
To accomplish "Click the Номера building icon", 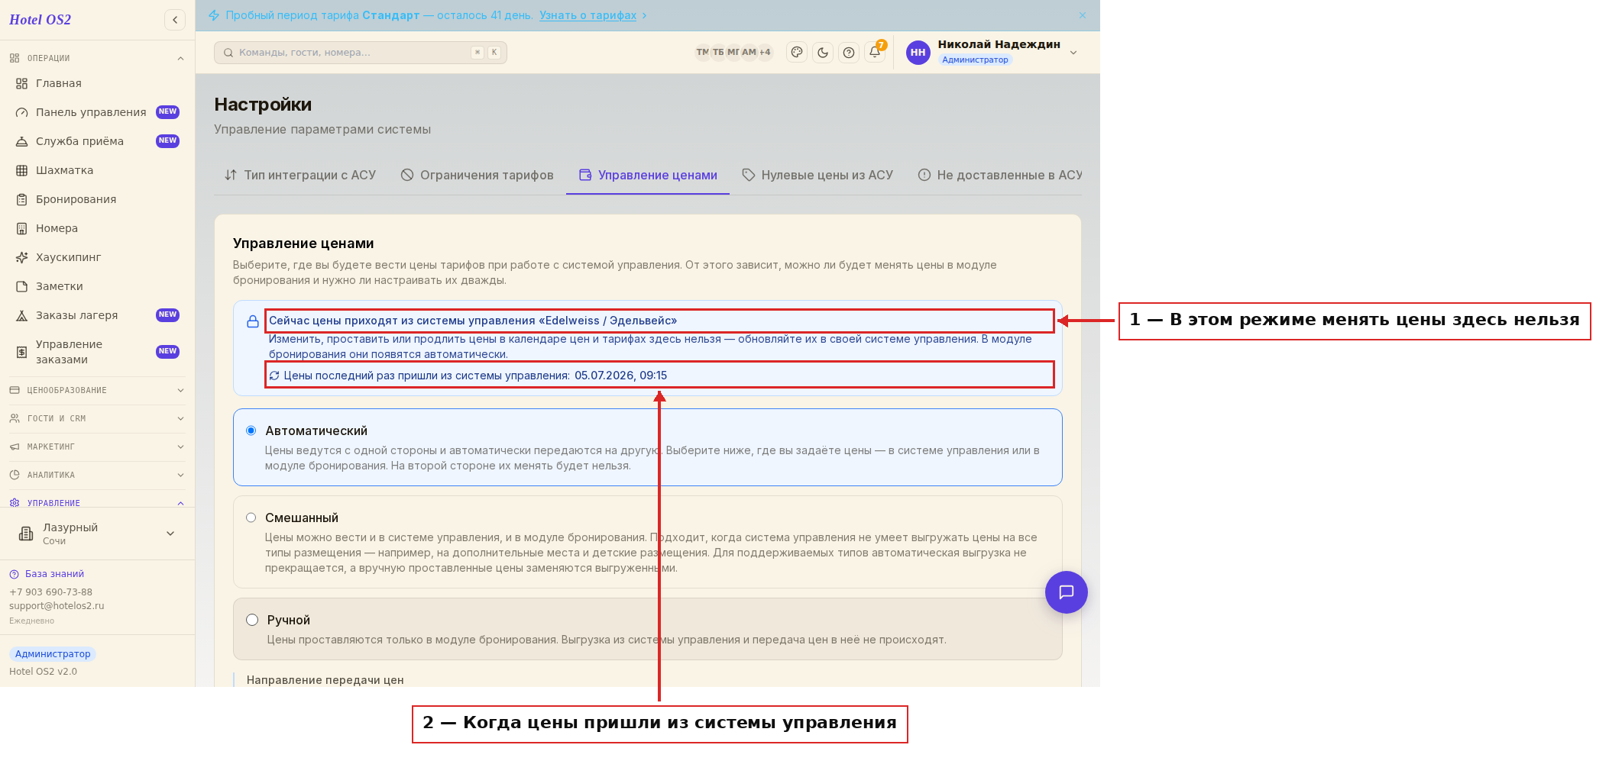I will coord(22,228).
